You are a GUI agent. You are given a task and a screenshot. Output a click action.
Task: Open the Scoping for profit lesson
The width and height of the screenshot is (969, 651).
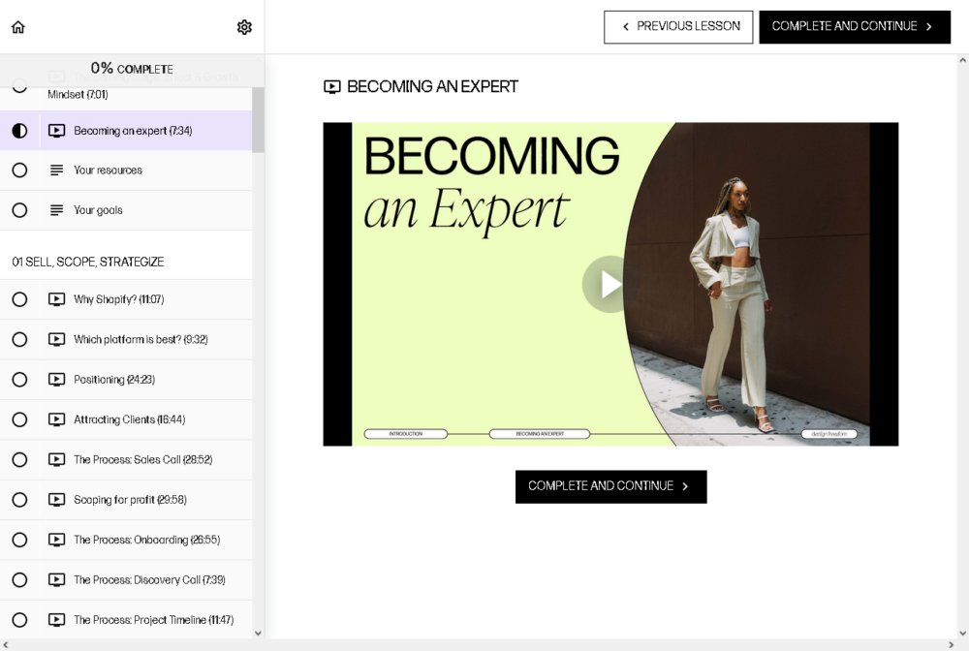click(126, 500)
